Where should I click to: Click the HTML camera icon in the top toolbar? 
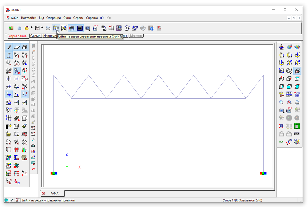[95, 28]
